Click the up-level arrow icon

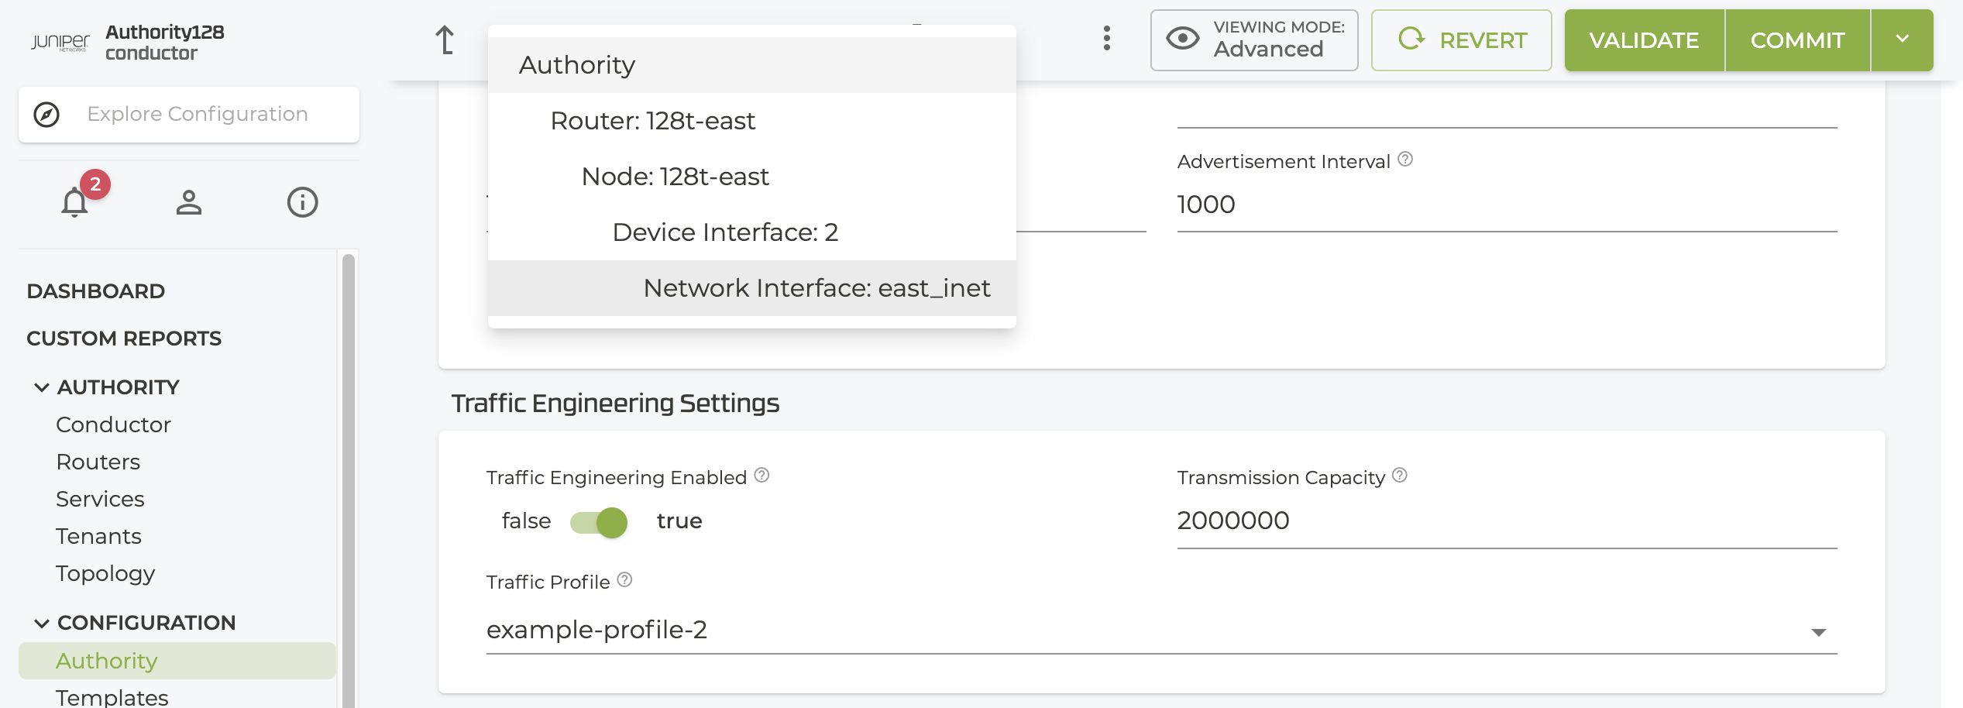click(445, 40)
